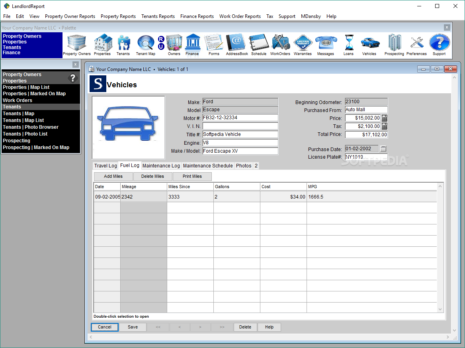The width and height of the screenshot is (465, 348).
Task: Open Property Reports menu
Action: click(118, 16)
